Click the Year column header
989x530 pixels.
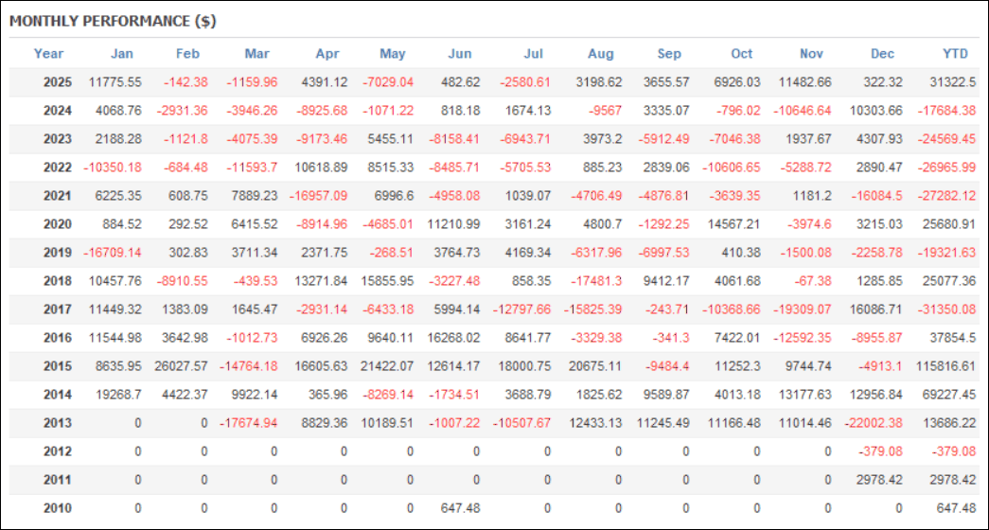[x=48, y=54]
